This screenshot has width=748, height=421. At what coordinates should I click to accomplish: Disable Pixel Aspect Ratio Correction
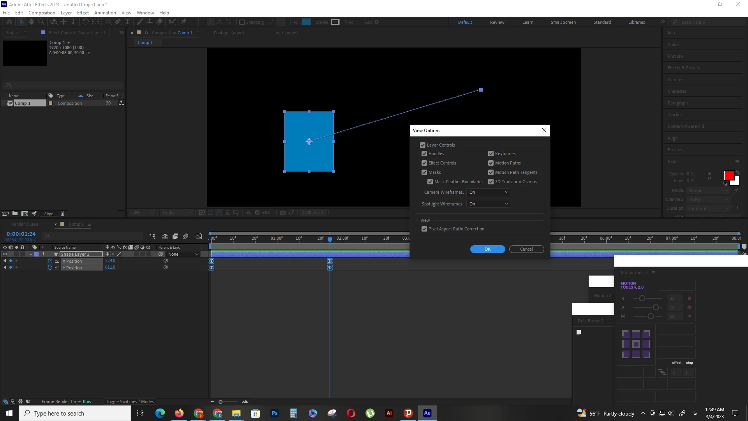tap(424, 229)
